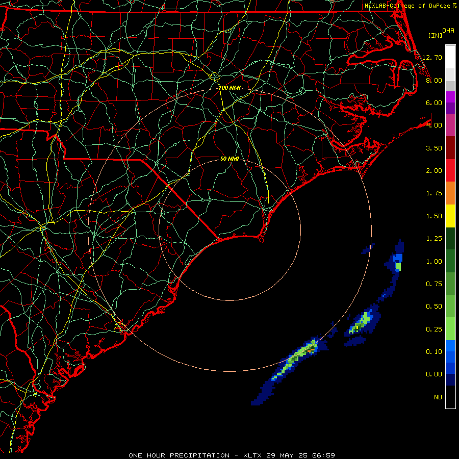459x459 pixels.
Task: Click the 1.50 scale value
Action: (x=434, y=216)
